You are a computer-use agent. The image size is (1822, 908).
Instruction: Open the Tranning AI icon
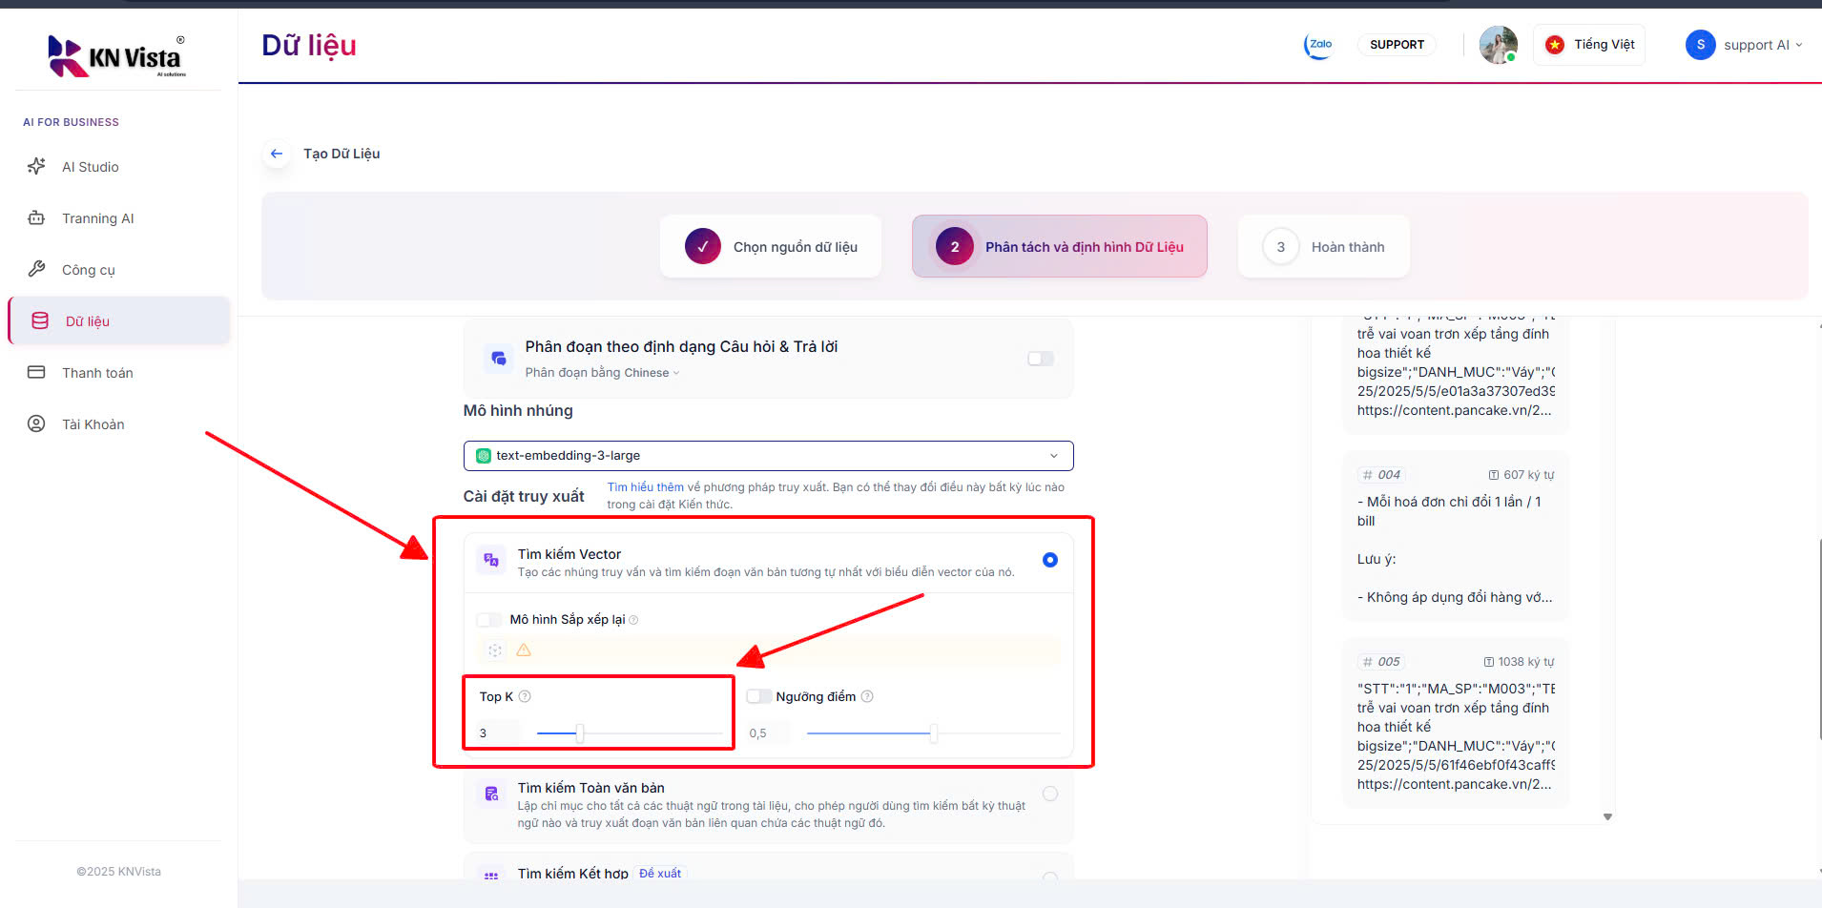pos(35,217)
